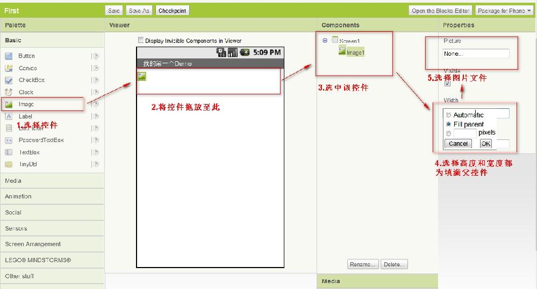Click the Image label in Palette
Viewport: 537px width, 289px height.
point(26,104)
